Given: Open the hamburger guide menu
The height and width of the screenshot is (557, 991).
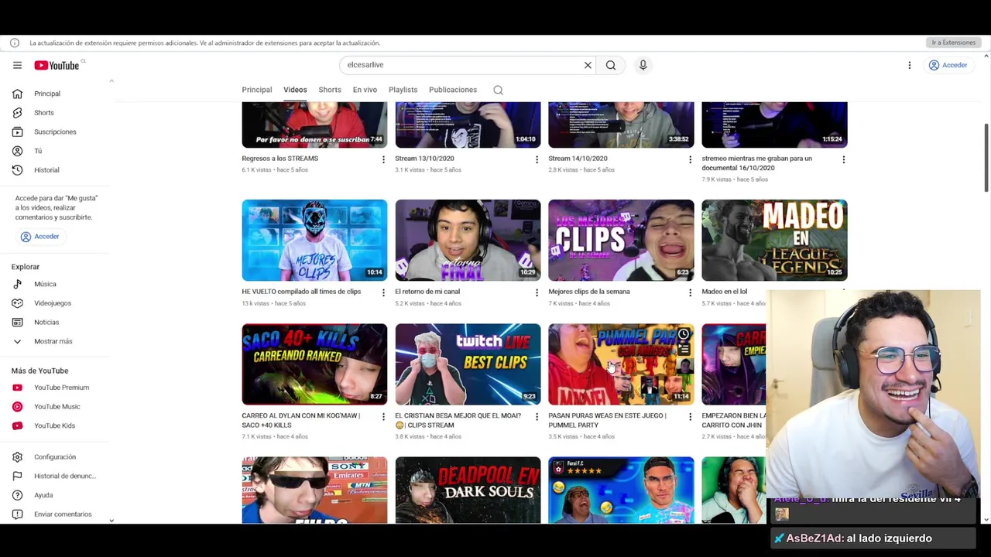Looking at the screenshot, I should click(17, 65).
